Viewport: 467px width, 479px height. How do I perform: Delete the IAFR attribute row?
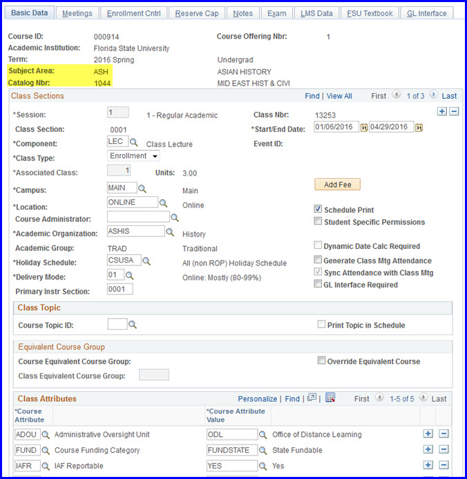444,465
